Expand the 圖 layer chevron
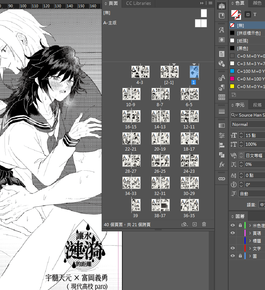This screenshot has width=265, height=290. click(x=250, y=256)
